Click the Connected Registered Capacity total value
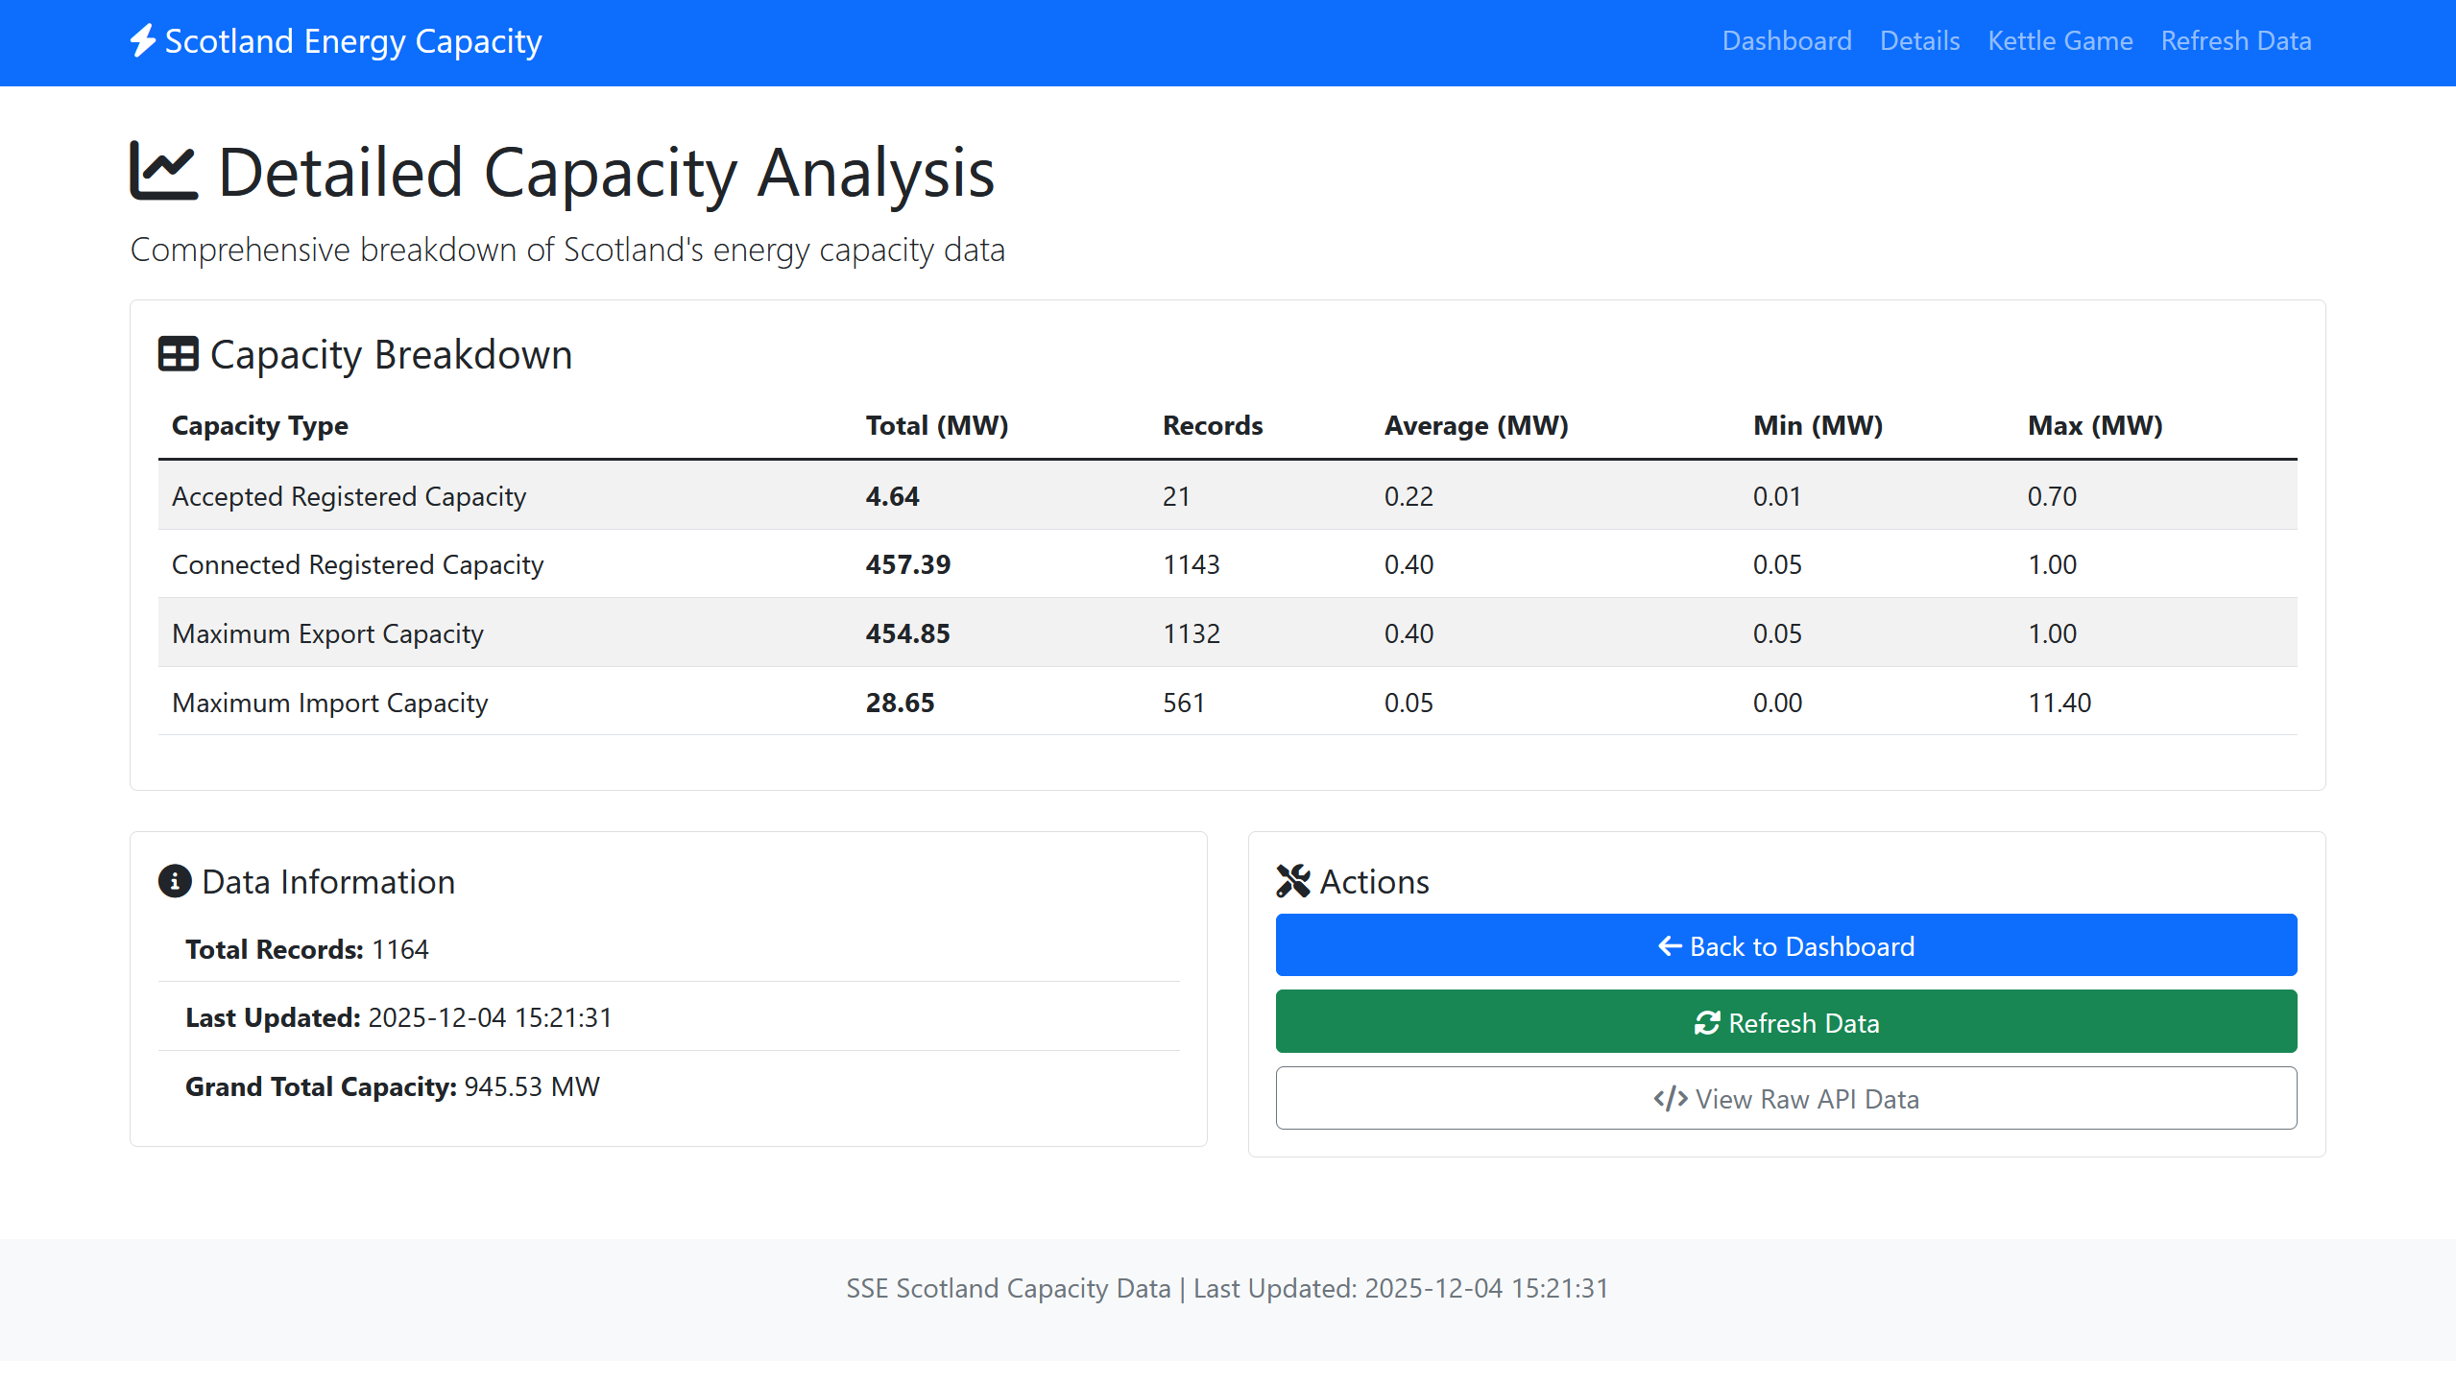The height and width of the screenshot is (1383, 2456). pyautogui.click(x=907, y=564)
